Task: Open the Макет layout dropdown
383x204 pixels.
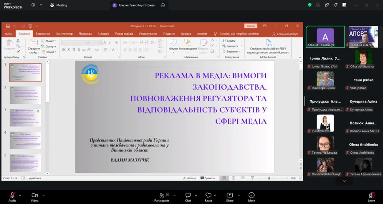Action: coord(49,41)
